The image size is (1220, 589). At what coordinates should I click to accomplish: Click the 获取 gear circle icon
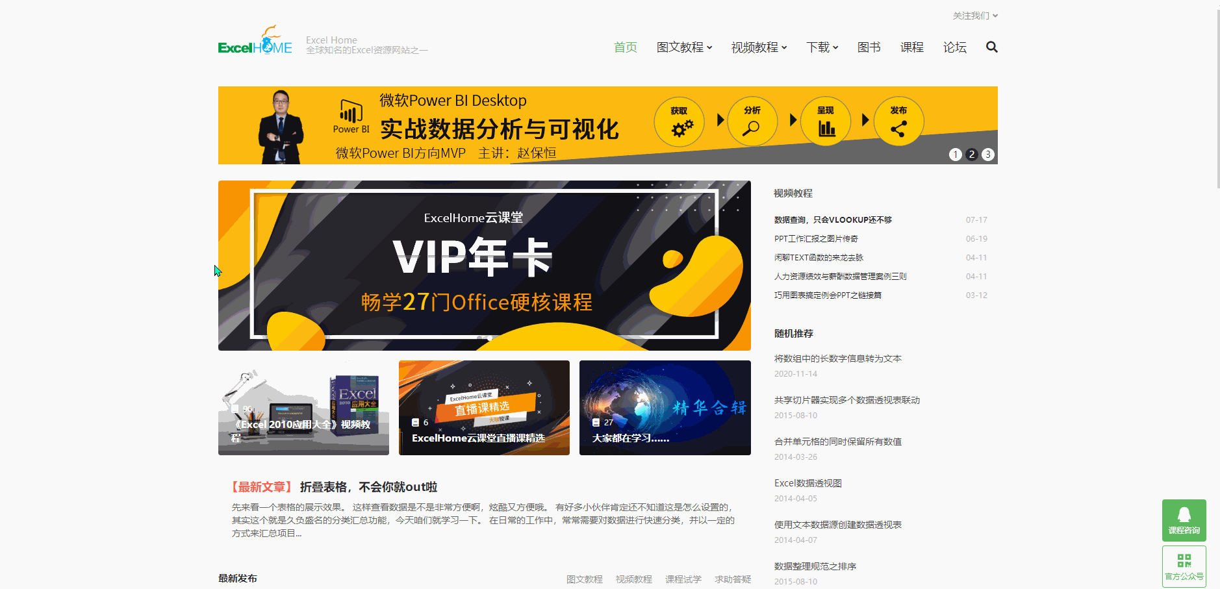679,121
